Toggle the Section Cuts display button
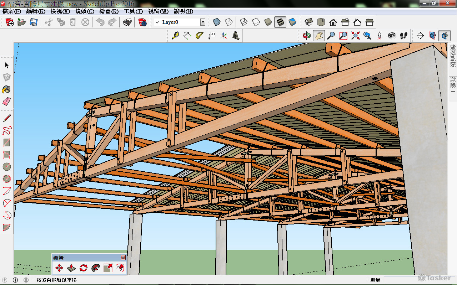The height and width of the screenshot is (285, 457). click(x=445, y=35)
